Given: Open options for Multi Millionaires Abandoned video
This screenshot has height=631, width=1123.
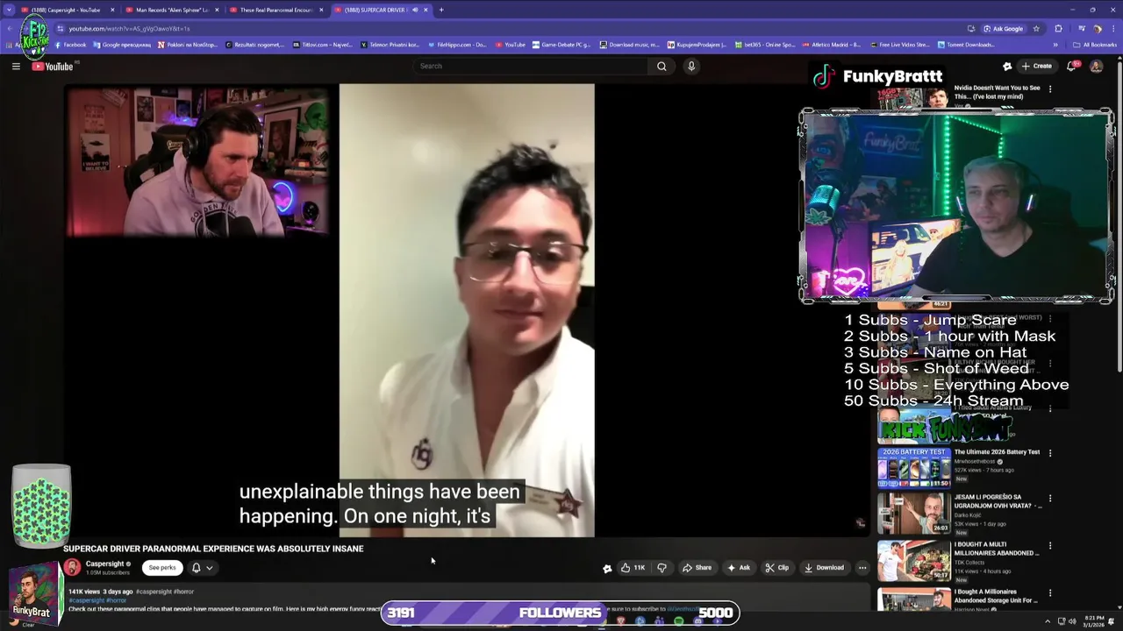Looking at the screenshot, I should [1050, 545].
